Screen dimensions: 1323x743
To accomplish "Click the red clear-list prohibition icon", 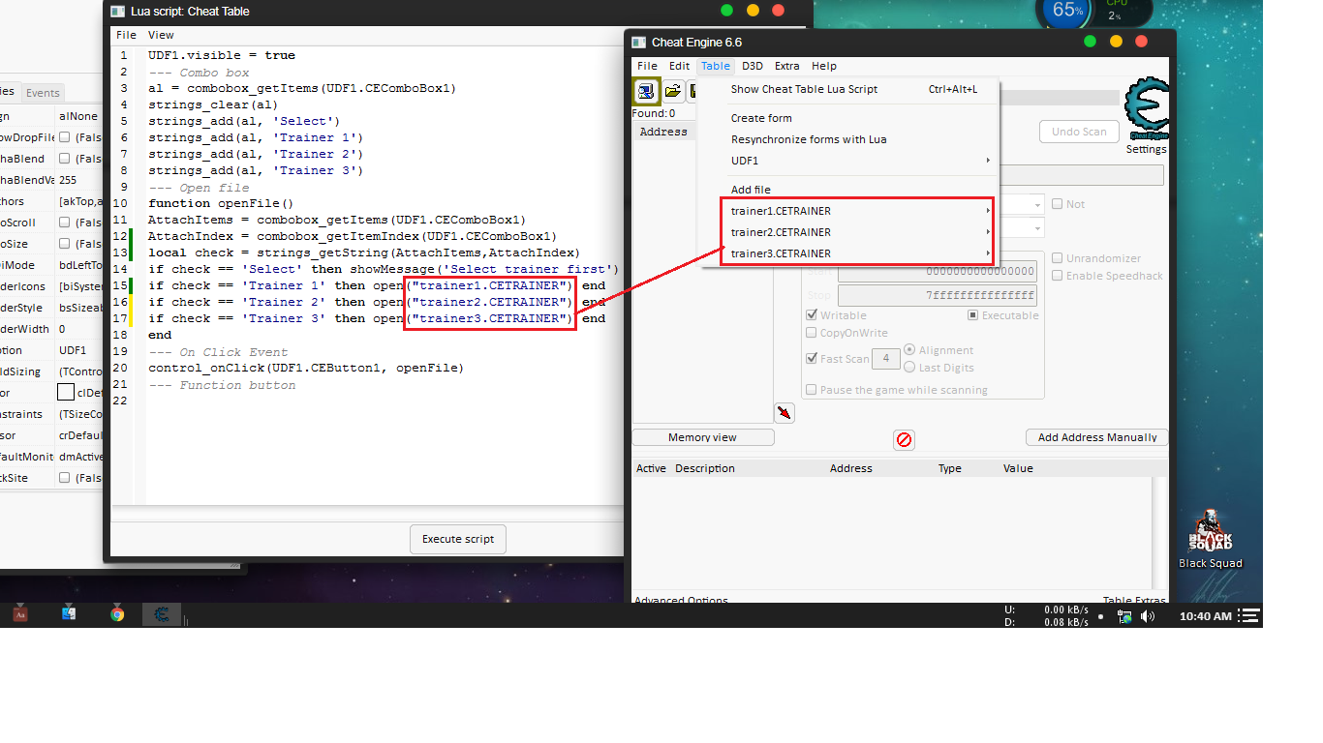I will (x=904, y=440).
